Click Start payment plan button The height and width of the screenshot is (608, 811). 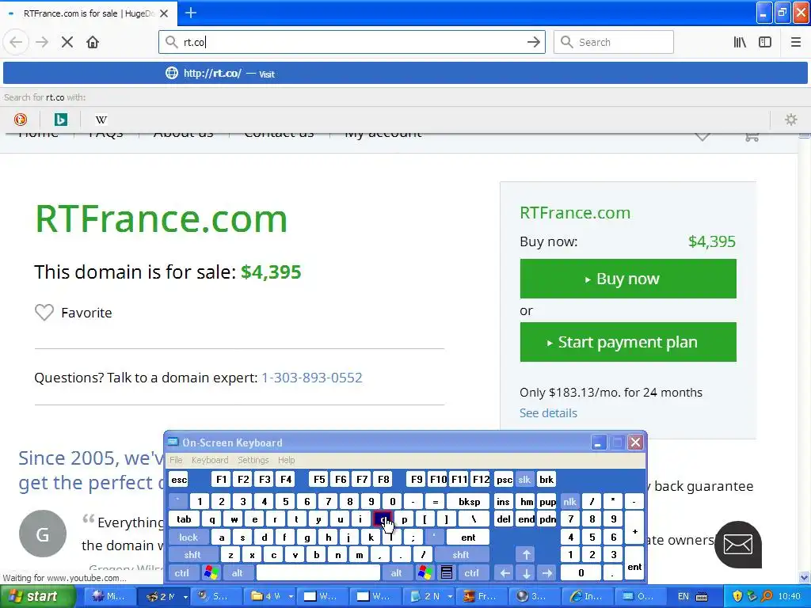pos(628,342)
